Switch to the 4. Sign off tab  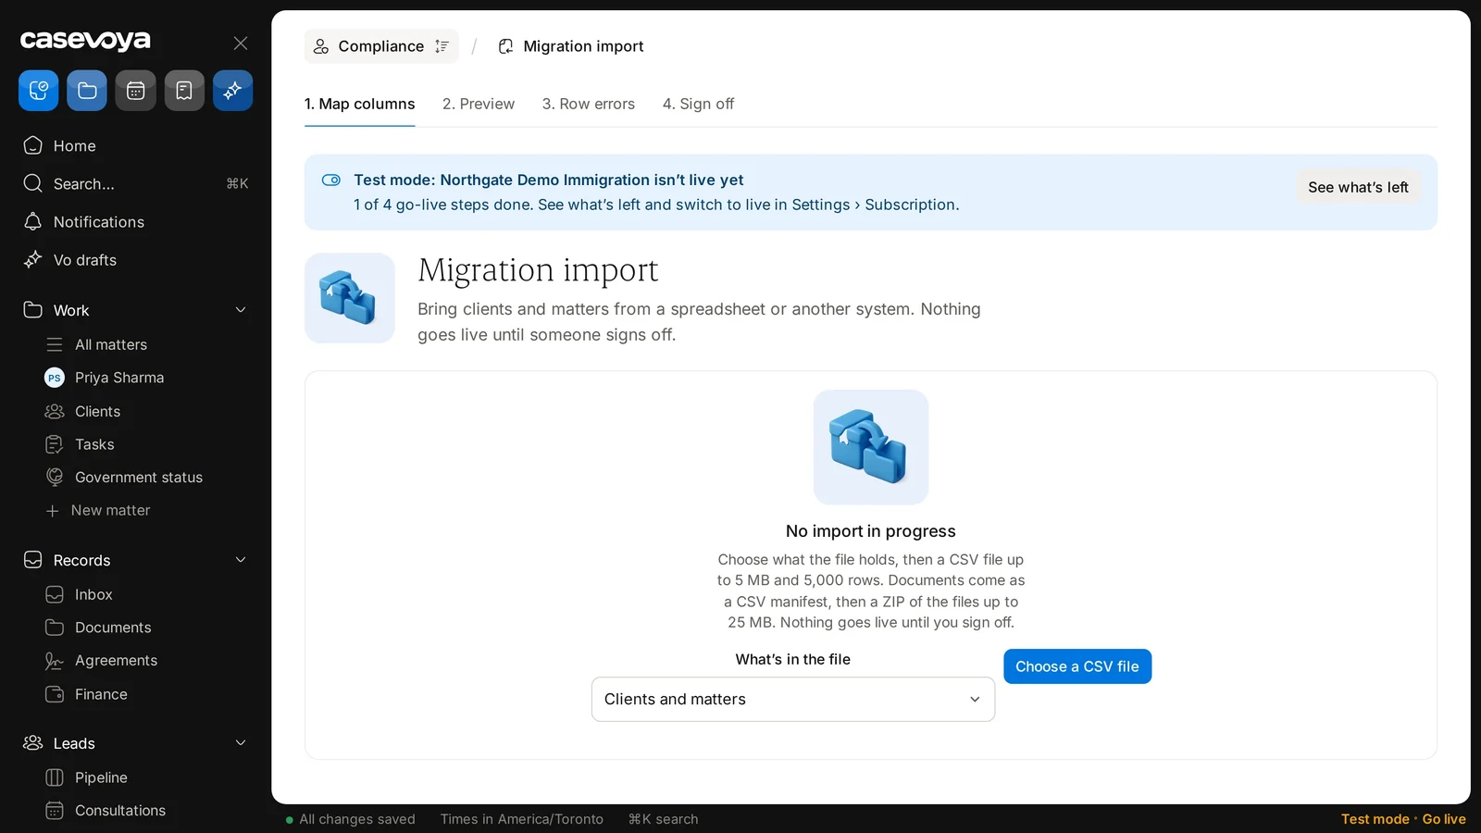click(698, 104)
